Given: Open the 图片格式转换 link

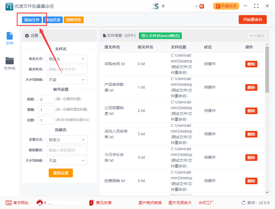Looking at the screenshot, I should click(150, 203).
